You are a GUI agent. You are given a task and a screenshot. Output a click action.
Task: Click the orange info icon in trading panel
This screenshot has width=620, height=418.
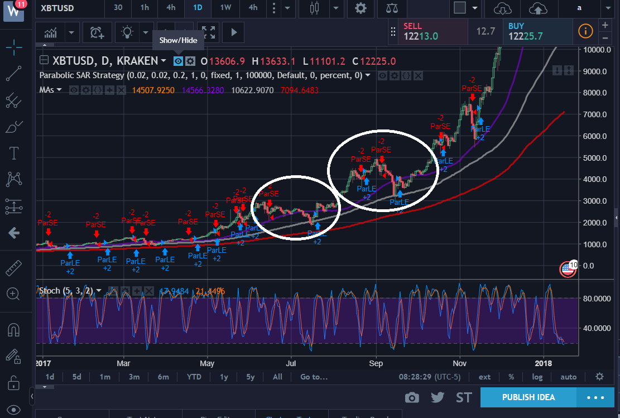585,31
